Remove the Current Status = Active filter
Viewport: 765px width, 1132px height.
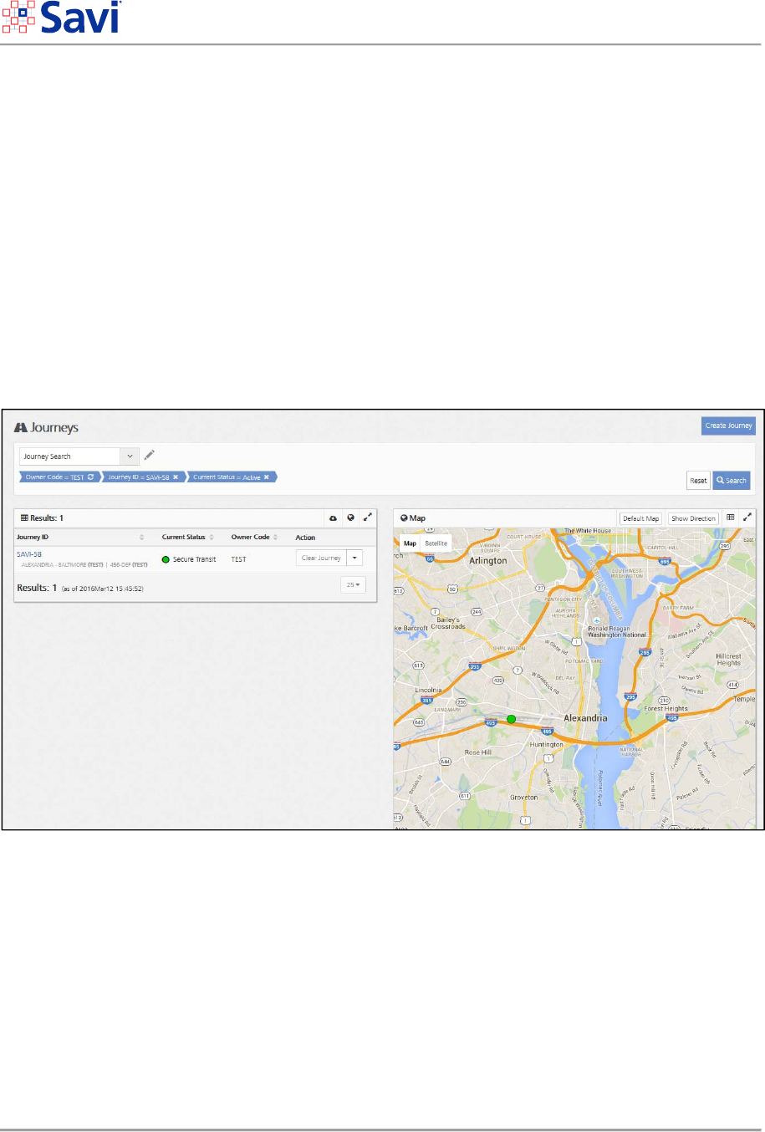[267, 477]
